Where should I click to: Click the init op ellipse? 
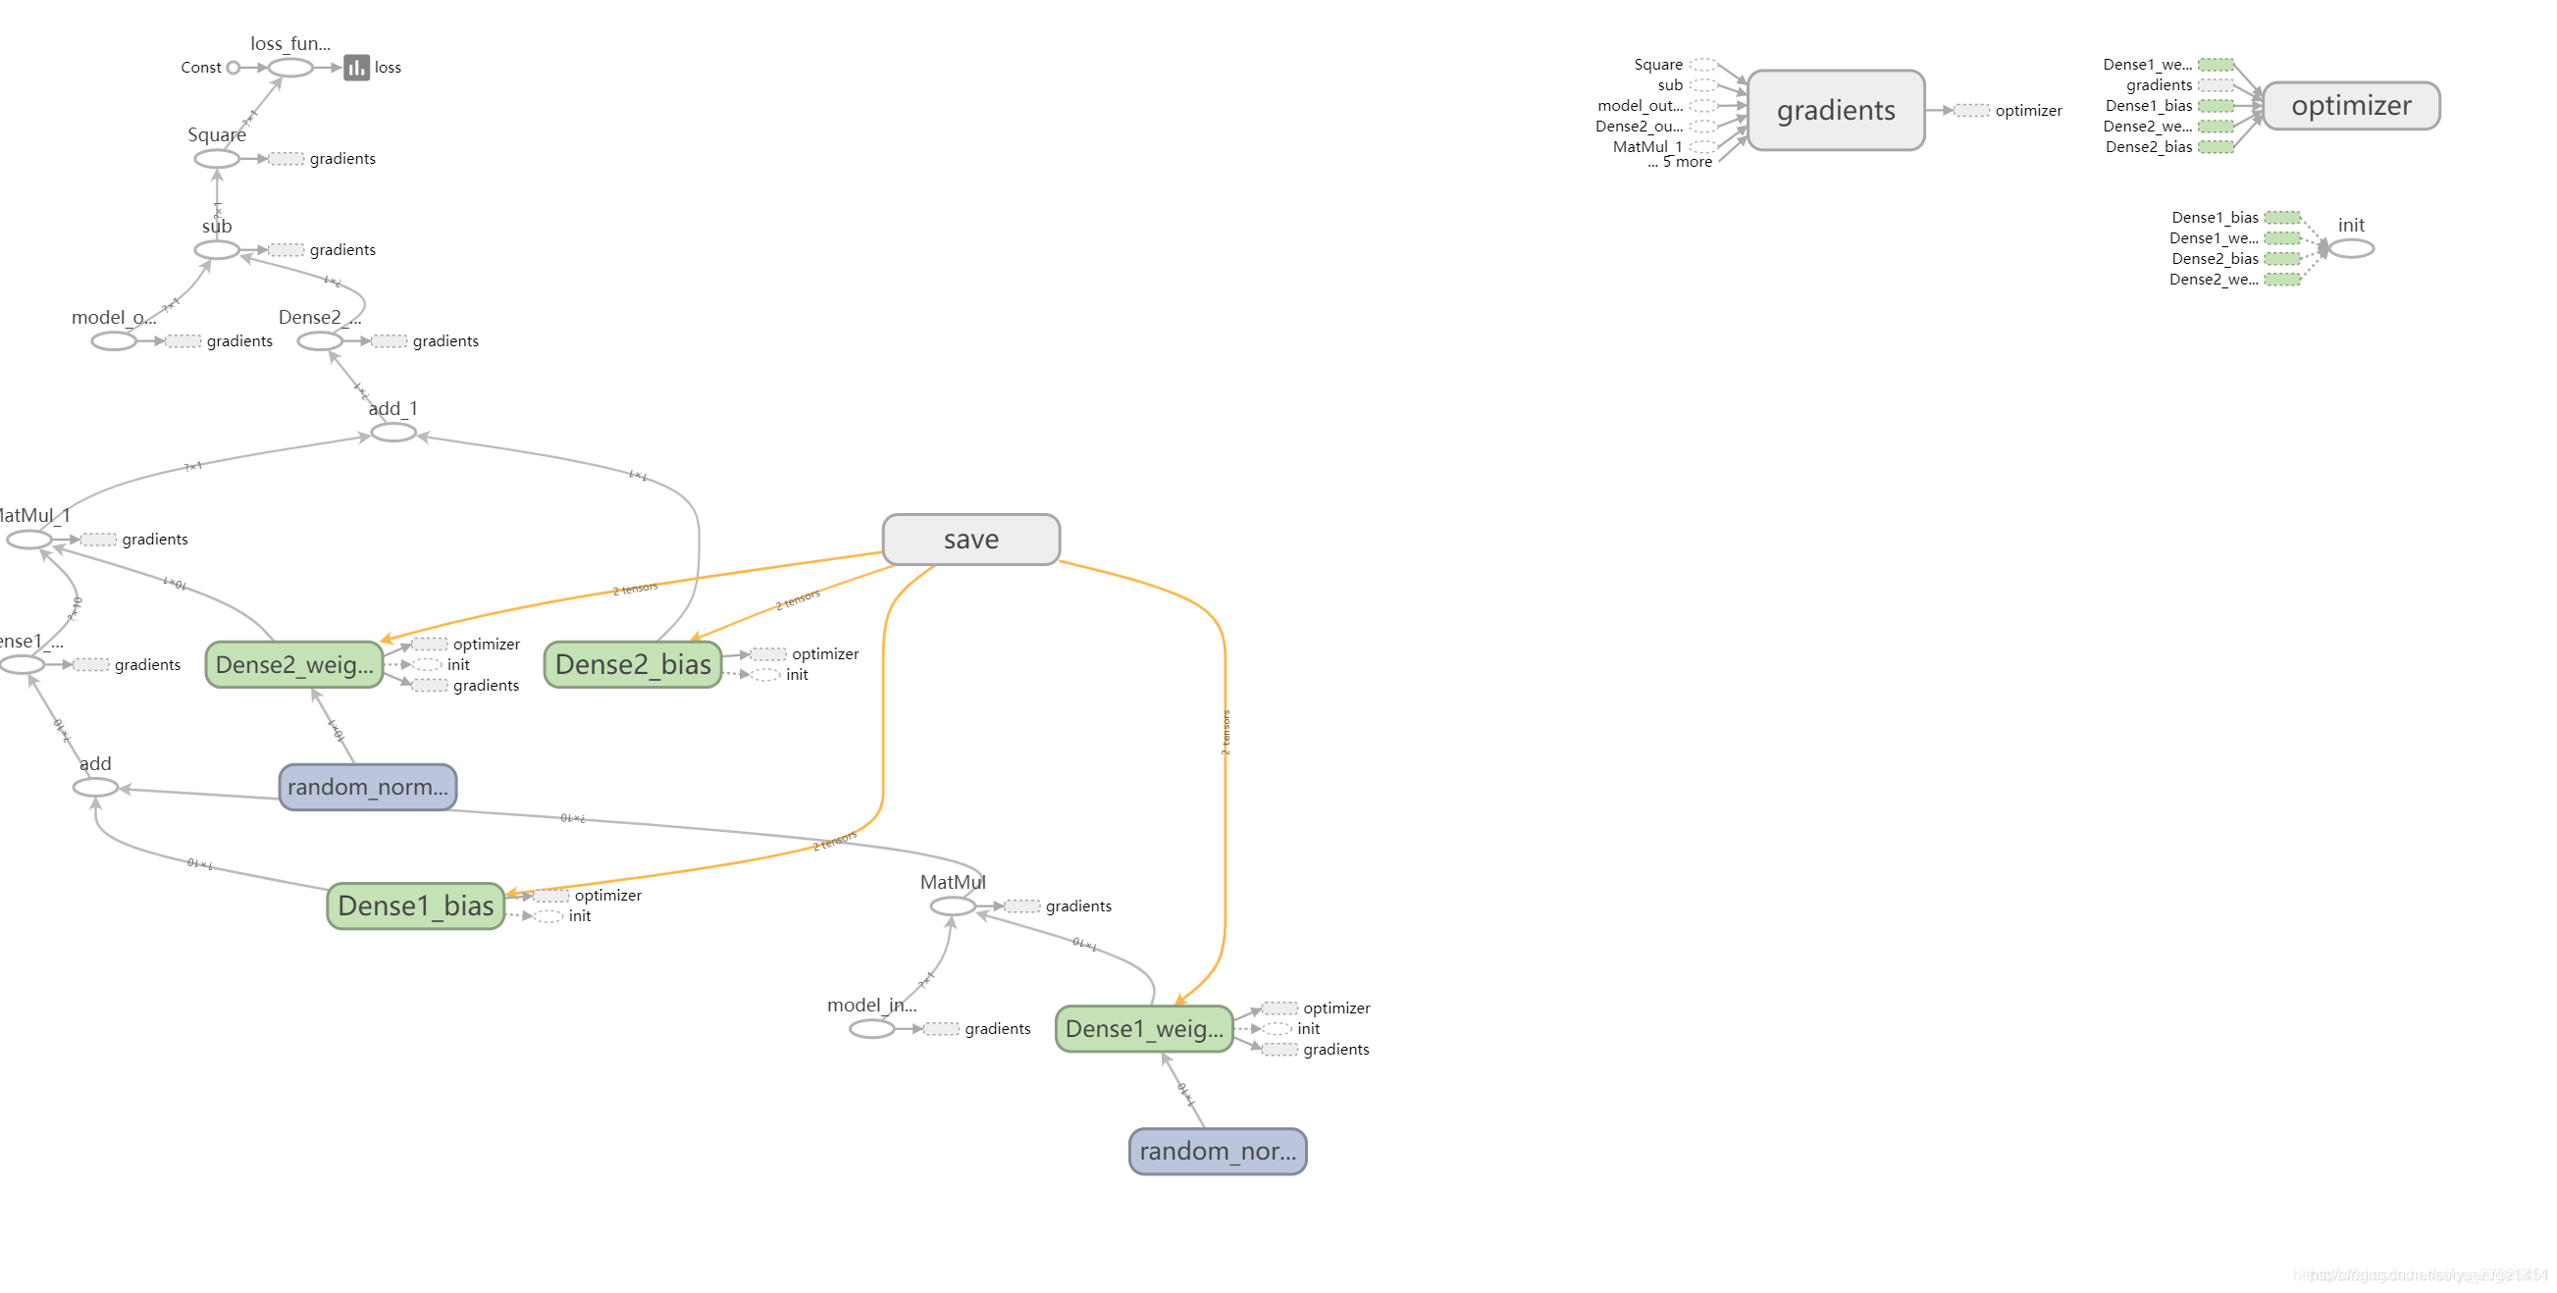pyautogui.click(x=2351, y=248)
